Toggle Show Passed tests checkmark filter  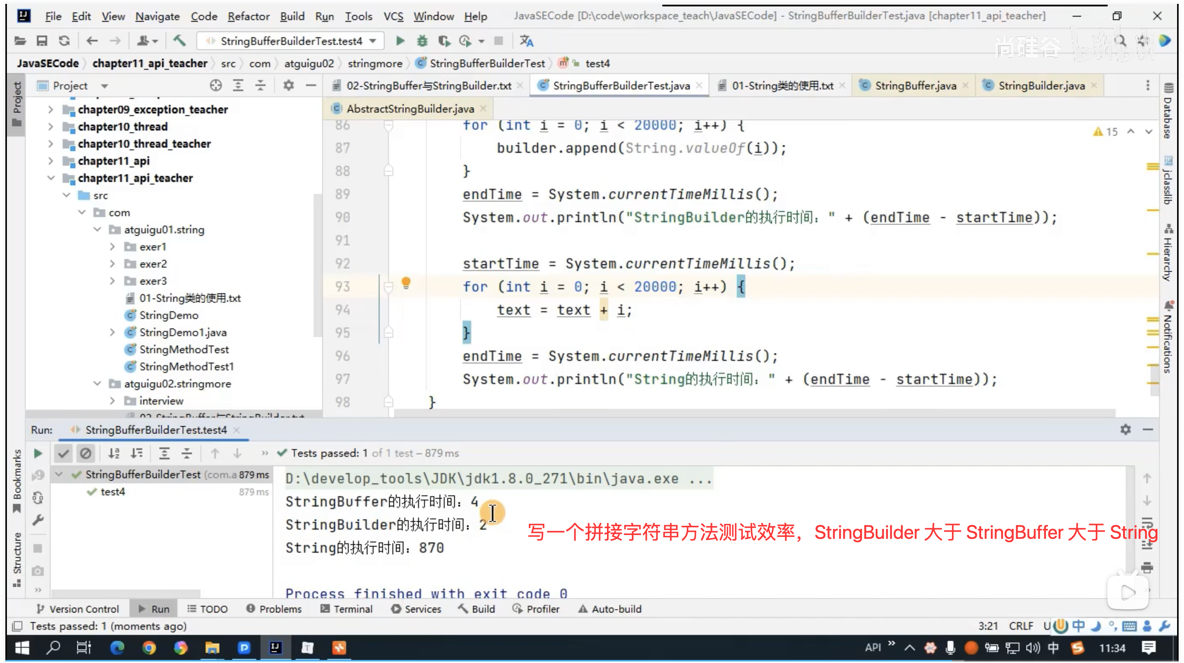63,453
